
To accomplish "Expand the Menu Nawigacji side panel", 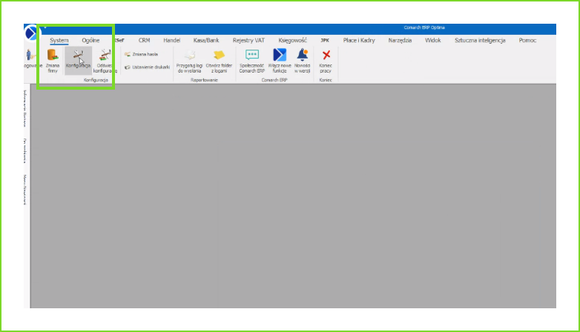I will (x=25, y=190).
